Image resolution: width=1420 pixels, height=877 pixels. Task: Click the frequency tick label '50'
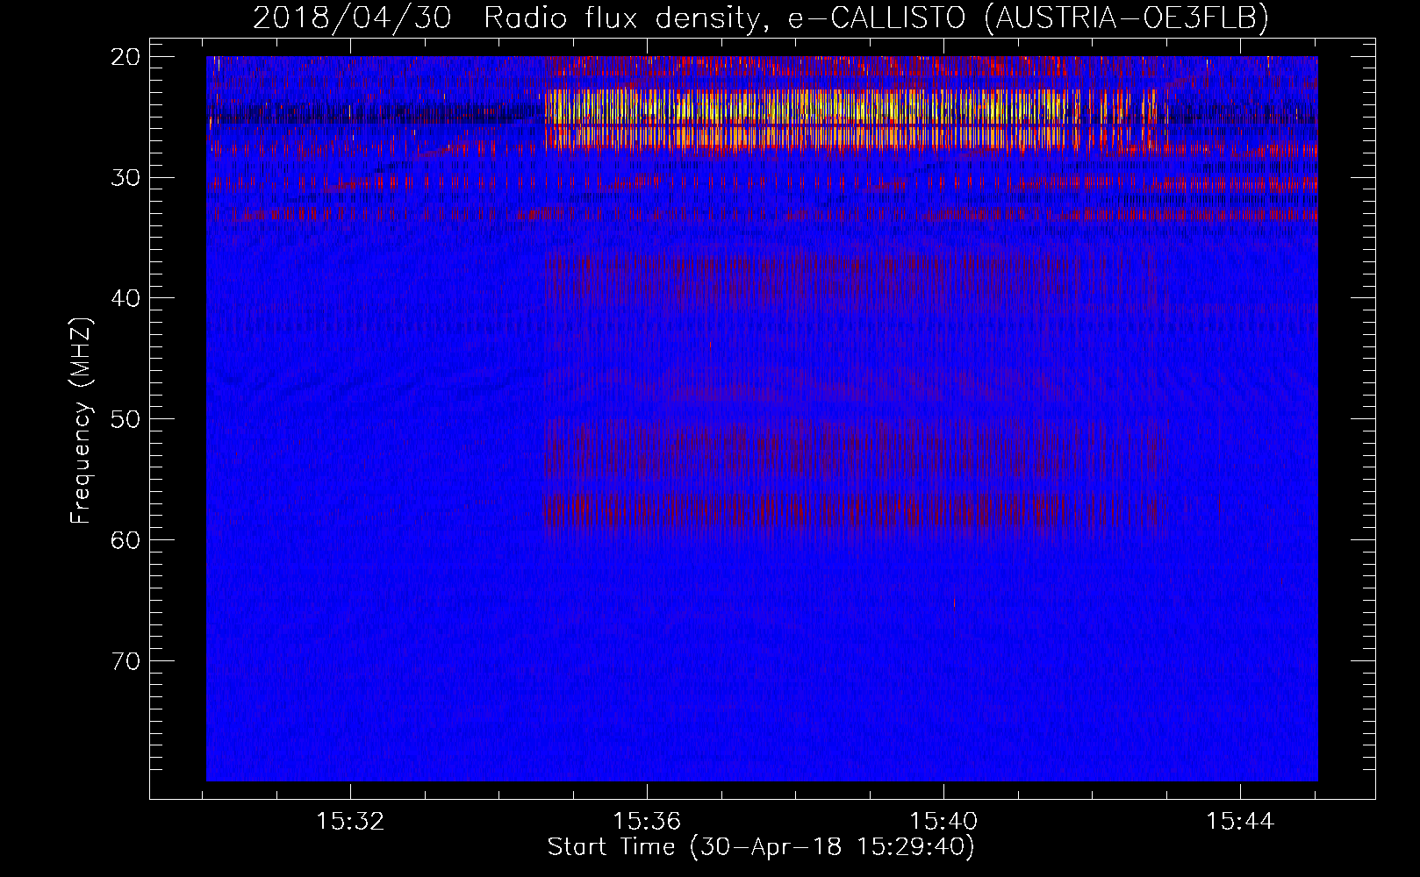click(x=126, y=419)
